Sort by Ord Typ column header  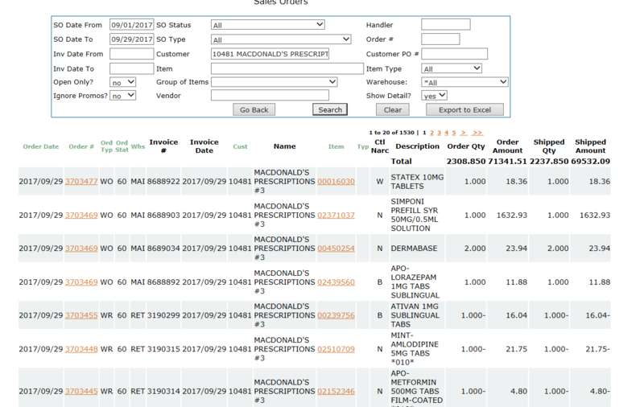pos(106,146)
